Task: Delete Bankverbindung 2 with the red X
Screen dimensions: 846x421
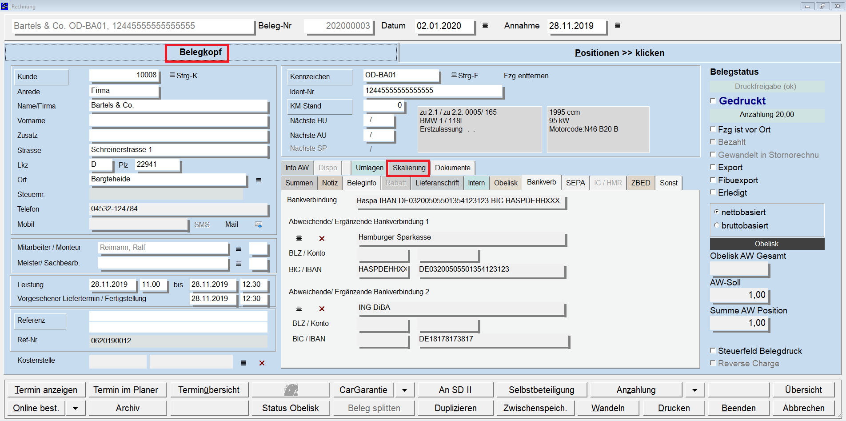Action: 322,309
